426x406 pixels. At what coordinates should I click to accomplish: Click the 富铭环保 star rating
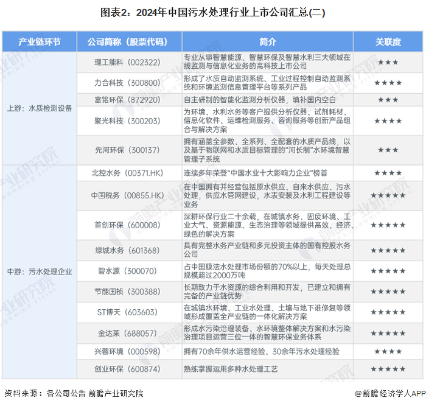pos(388,100)
